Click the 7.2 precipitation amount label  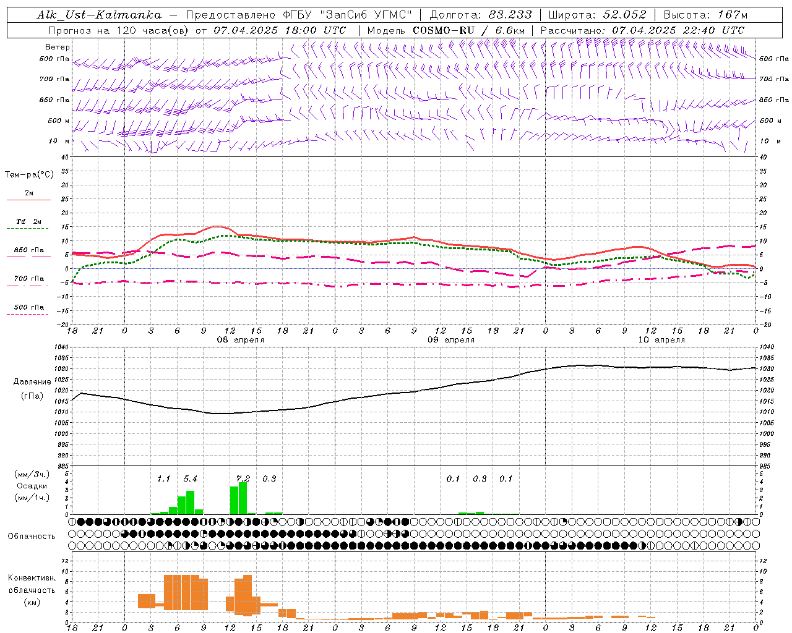[243, 479]
